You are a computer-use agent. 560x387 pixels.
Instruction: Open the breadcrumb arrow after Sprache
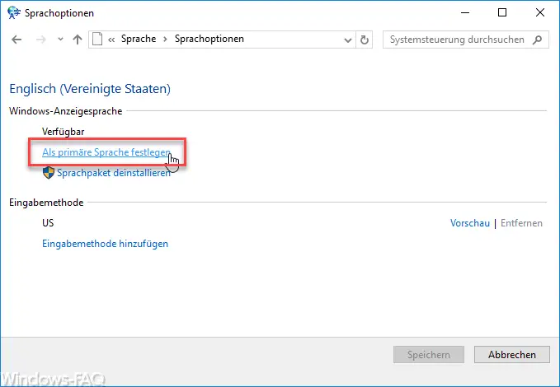[x=165, y=40]
